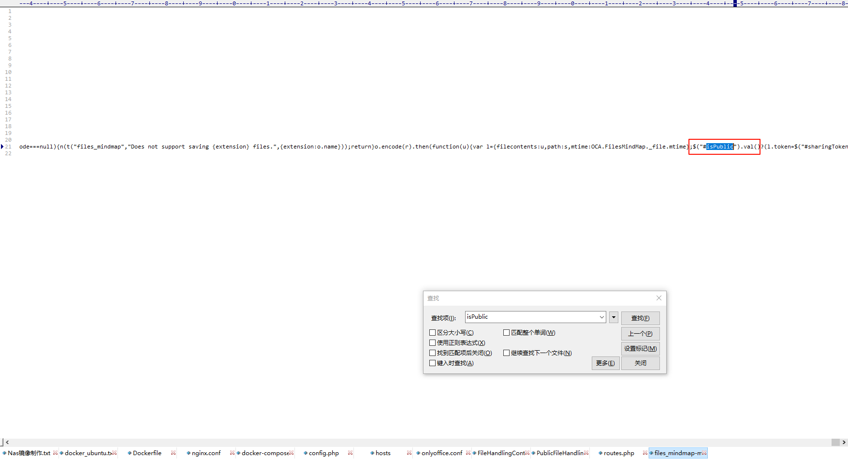Close the docker_ubuntu tab with its X icon
The image size is (848, 459).
pos(115,453)
